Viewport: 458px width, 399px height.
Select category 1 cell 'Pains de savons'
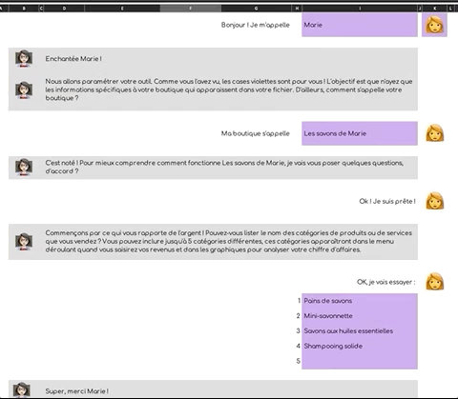pyautogui.click(x=360, y=301)
